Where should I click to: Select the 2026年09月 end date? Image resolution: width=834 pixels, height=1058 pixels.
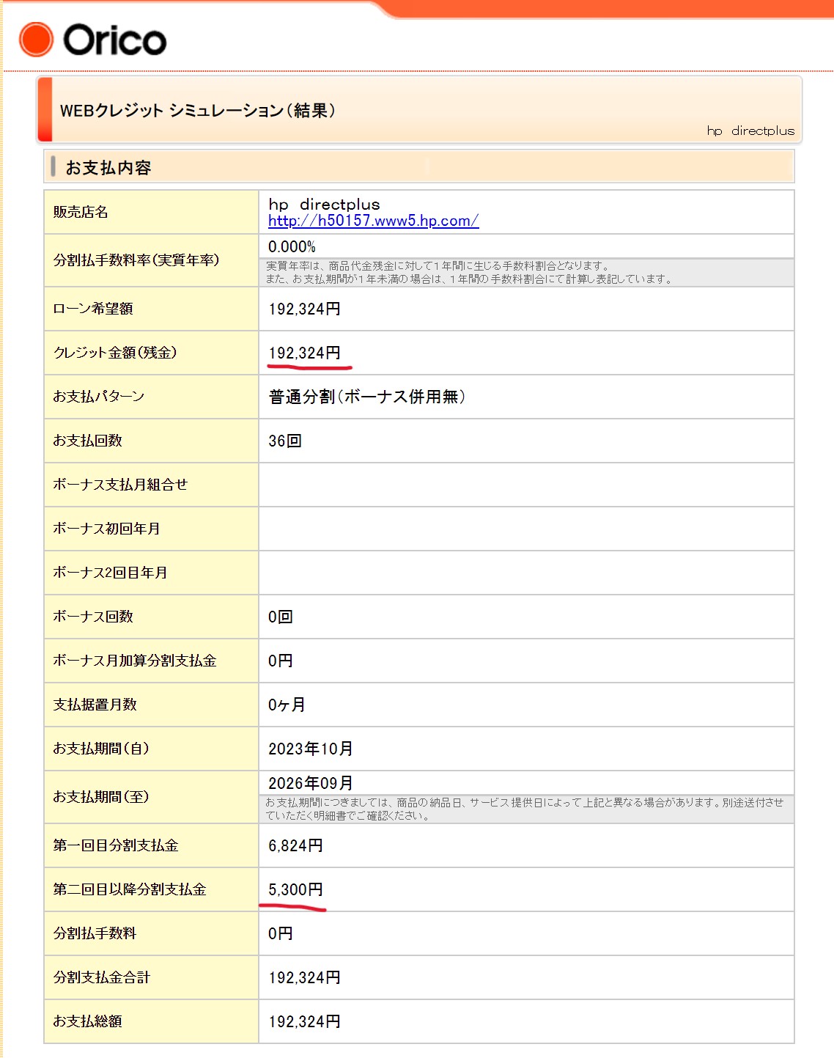(311, 783)
